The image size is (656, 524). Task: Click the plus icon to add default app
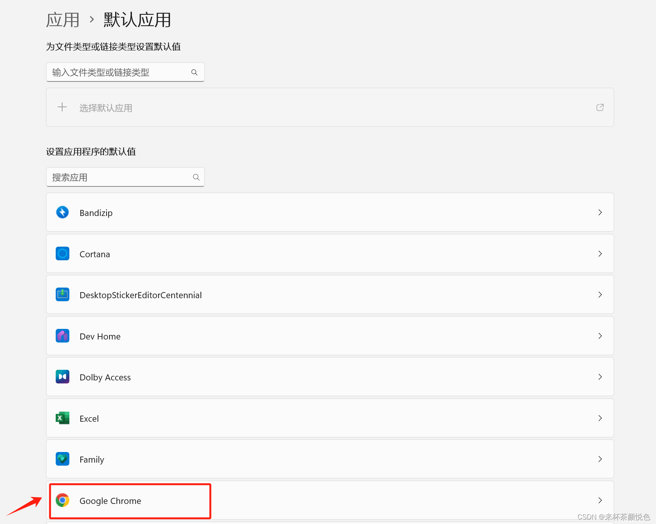[62, 107]
